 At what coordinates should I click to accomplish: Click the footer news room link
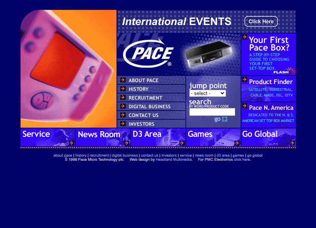point(204,155)
